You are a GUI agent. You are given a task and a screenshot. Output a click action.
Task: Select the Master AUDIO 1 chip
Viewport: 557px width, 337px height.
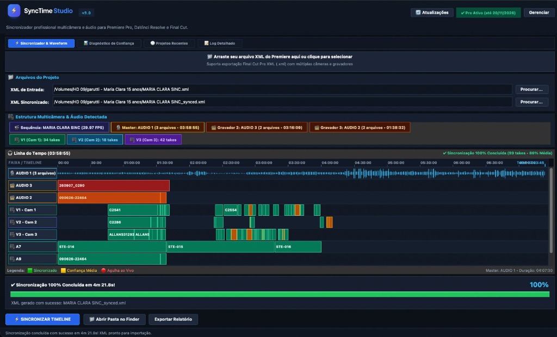tap(158, 128)
